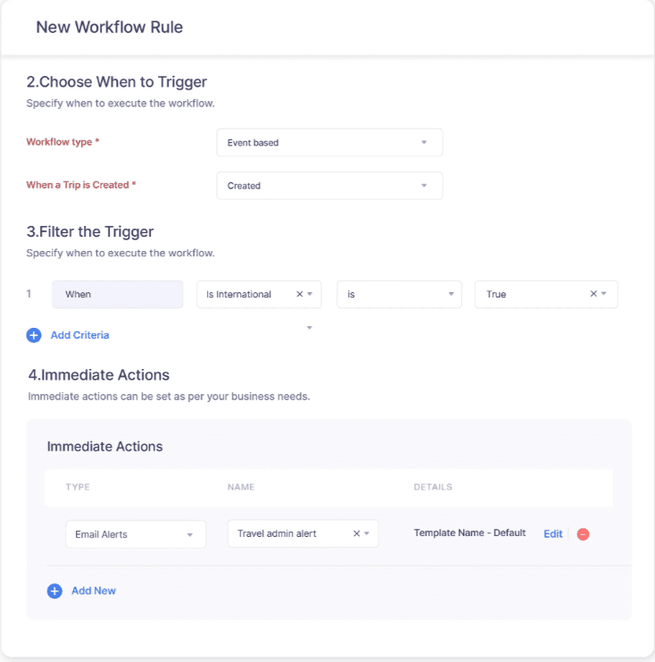The width and height of the screenshot is (655, 662).
Task: Click the When criteria field
Action: [117, 294]
